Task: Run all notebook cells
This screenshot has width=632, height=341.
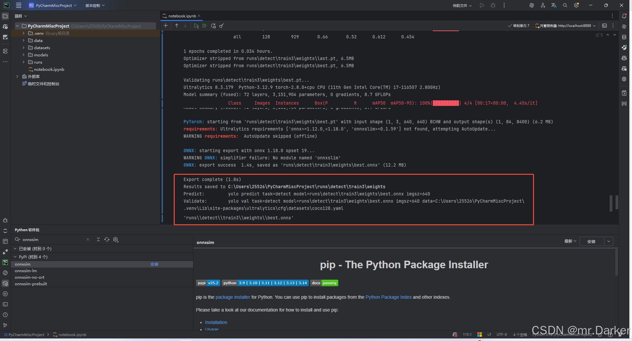Action: [x=205, y=26]
